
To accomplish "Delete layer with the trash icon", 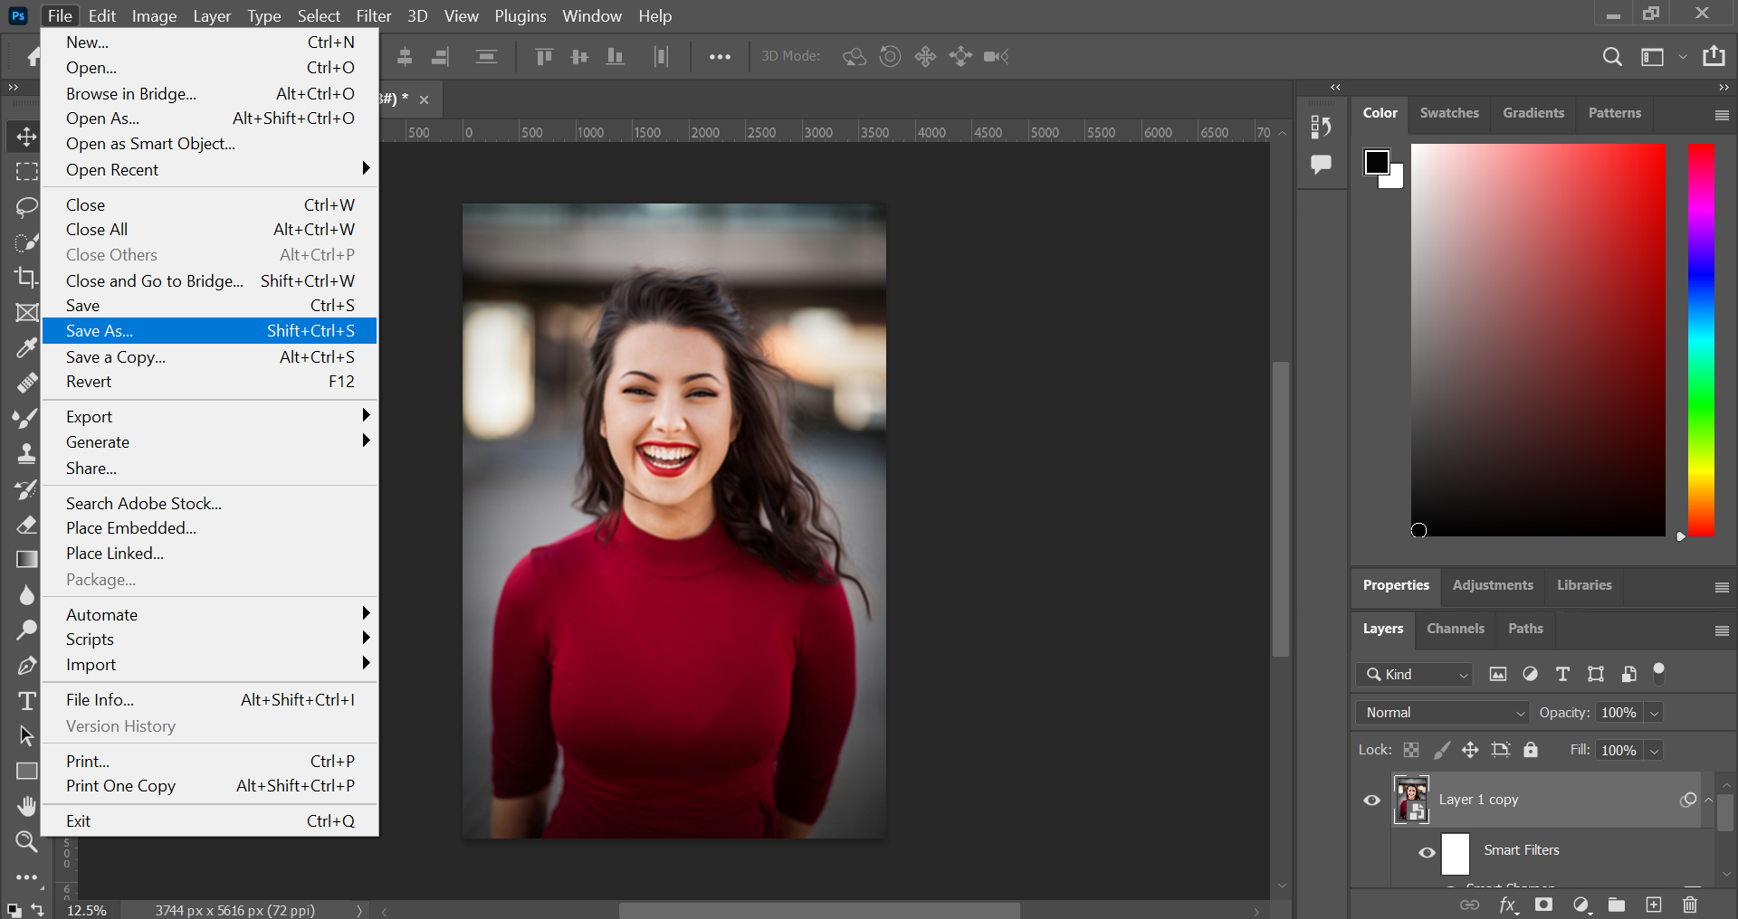I will tap(1690, 905).
